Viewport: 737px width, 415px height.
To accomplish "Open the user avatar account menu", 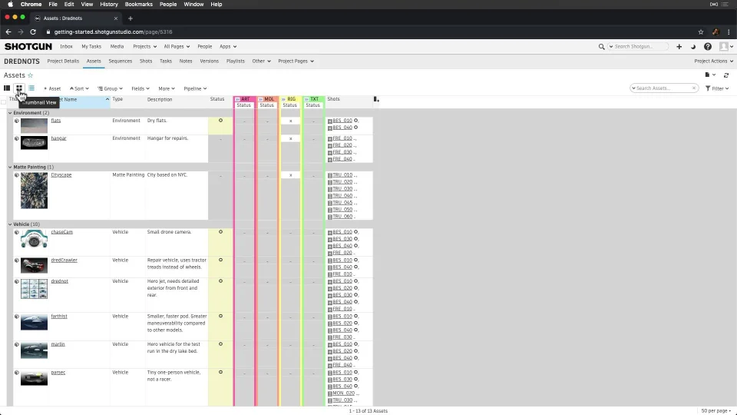I will click(x=726, y=47).
